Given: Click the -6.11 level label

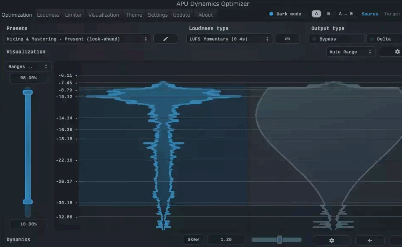Looking at the screenshot, I should coord(65,75).
